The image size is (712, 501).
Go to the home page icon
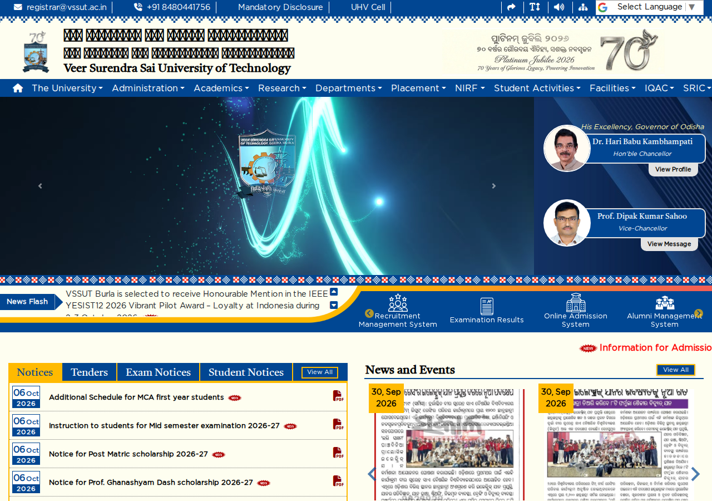(x=18, y=88)
